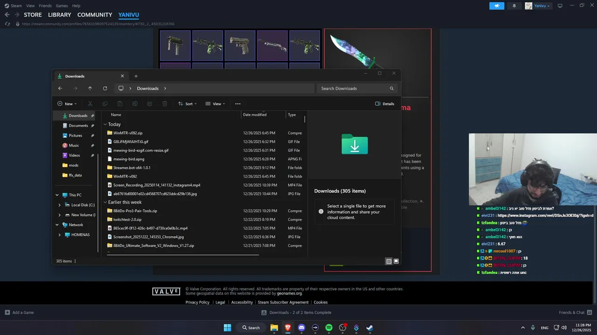597x335 pixels.
Task: Expand the New Volume drive node
Action: click(59, 215)
